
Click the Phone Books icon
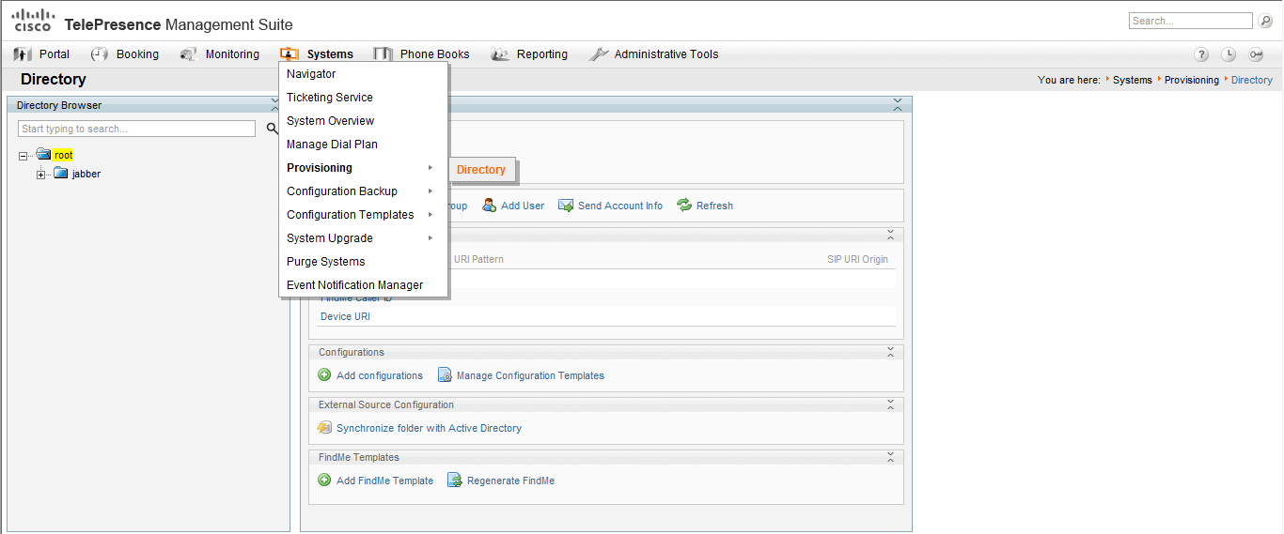[x=384, y=54]
